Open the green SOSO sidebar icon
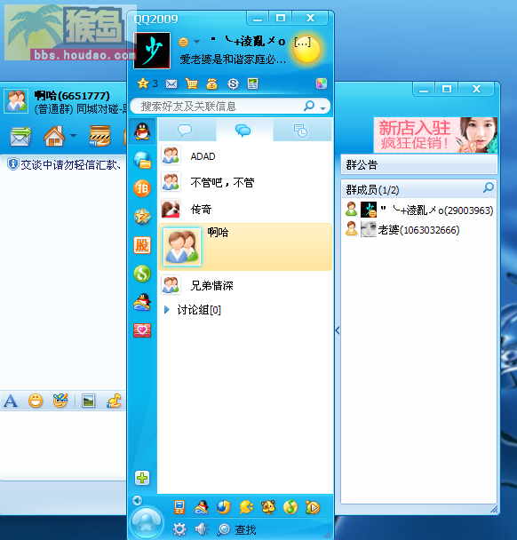 (x=142, y=274)
